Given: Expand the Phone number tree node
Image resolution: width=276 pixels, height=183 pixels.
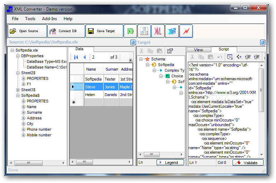Looking at the screenshot, I should pos(23,130).
